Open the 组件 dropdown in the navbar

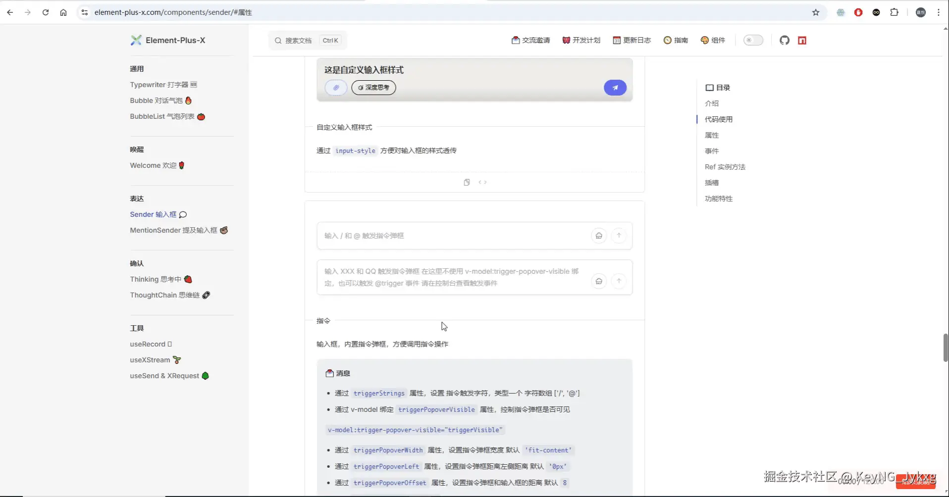coord(713,41)
